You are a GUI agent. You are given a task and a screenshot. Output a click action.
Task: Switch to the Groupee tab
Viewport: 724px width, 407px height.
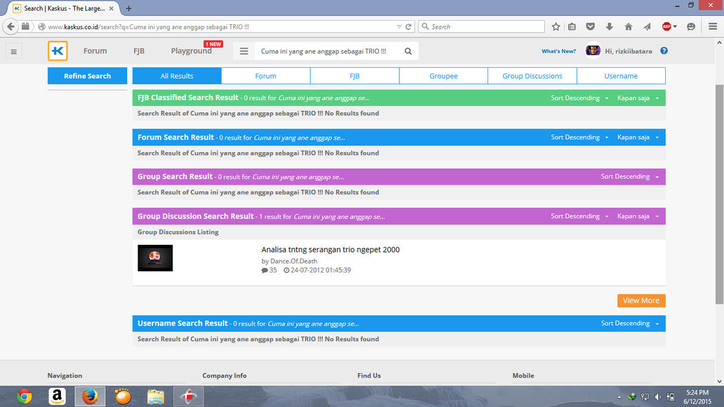(x=443, y=76)
